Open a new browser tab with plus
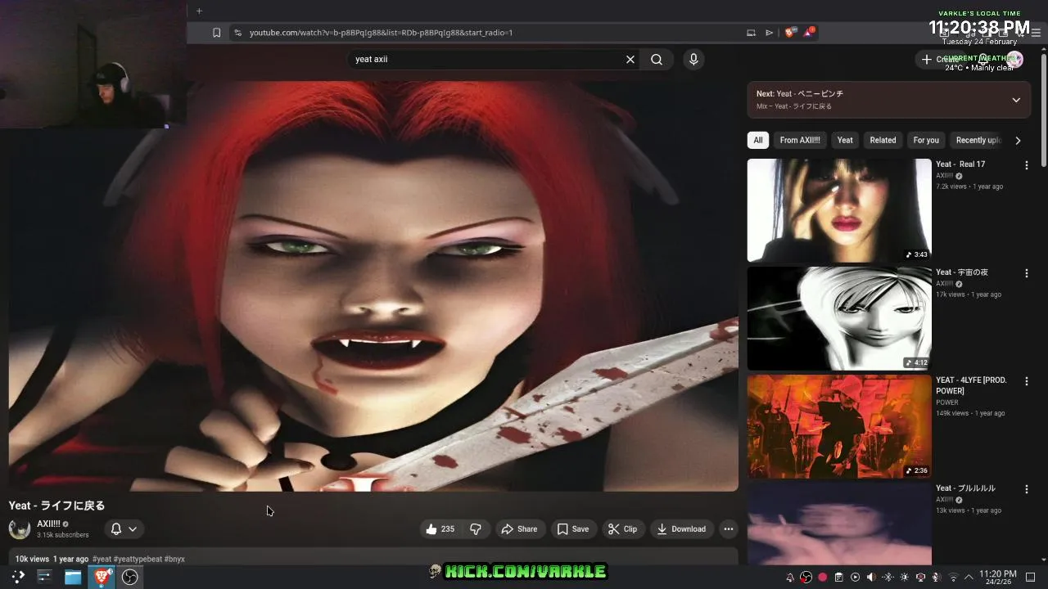Viewport: 1048px width, 589px height. click(x=199, y=11)
